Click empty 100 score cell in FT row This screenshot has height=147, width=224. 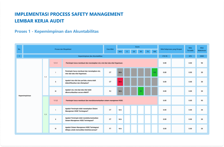click(154, 129)
